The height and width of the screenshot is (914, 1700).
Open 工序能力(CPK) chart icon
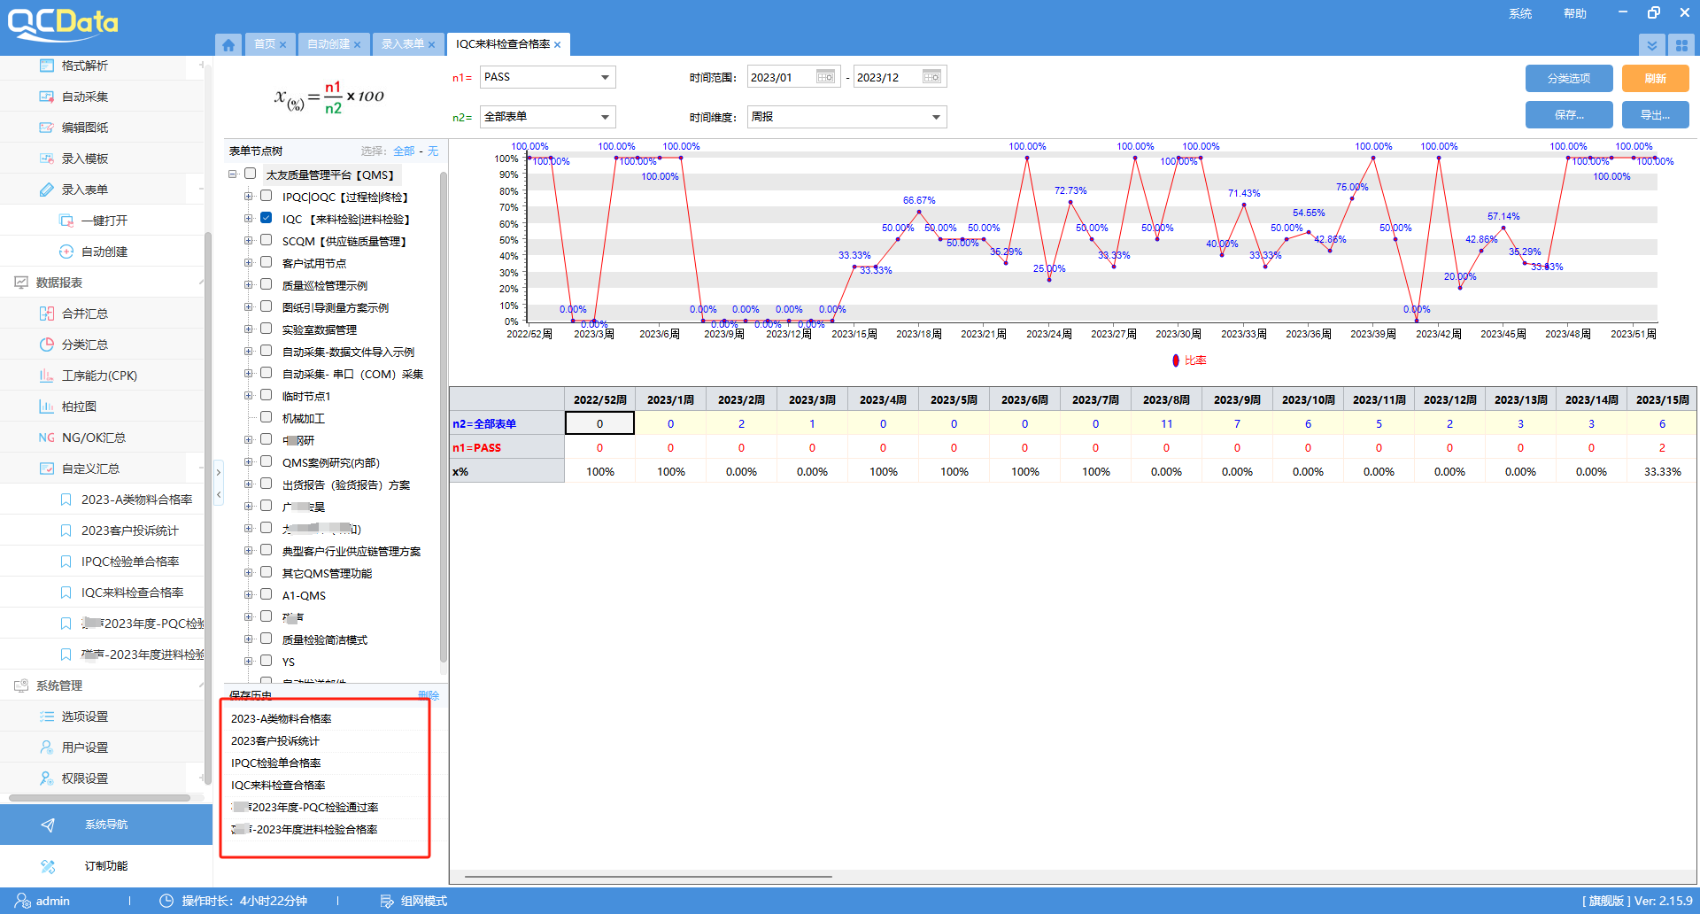click(47, 376)
